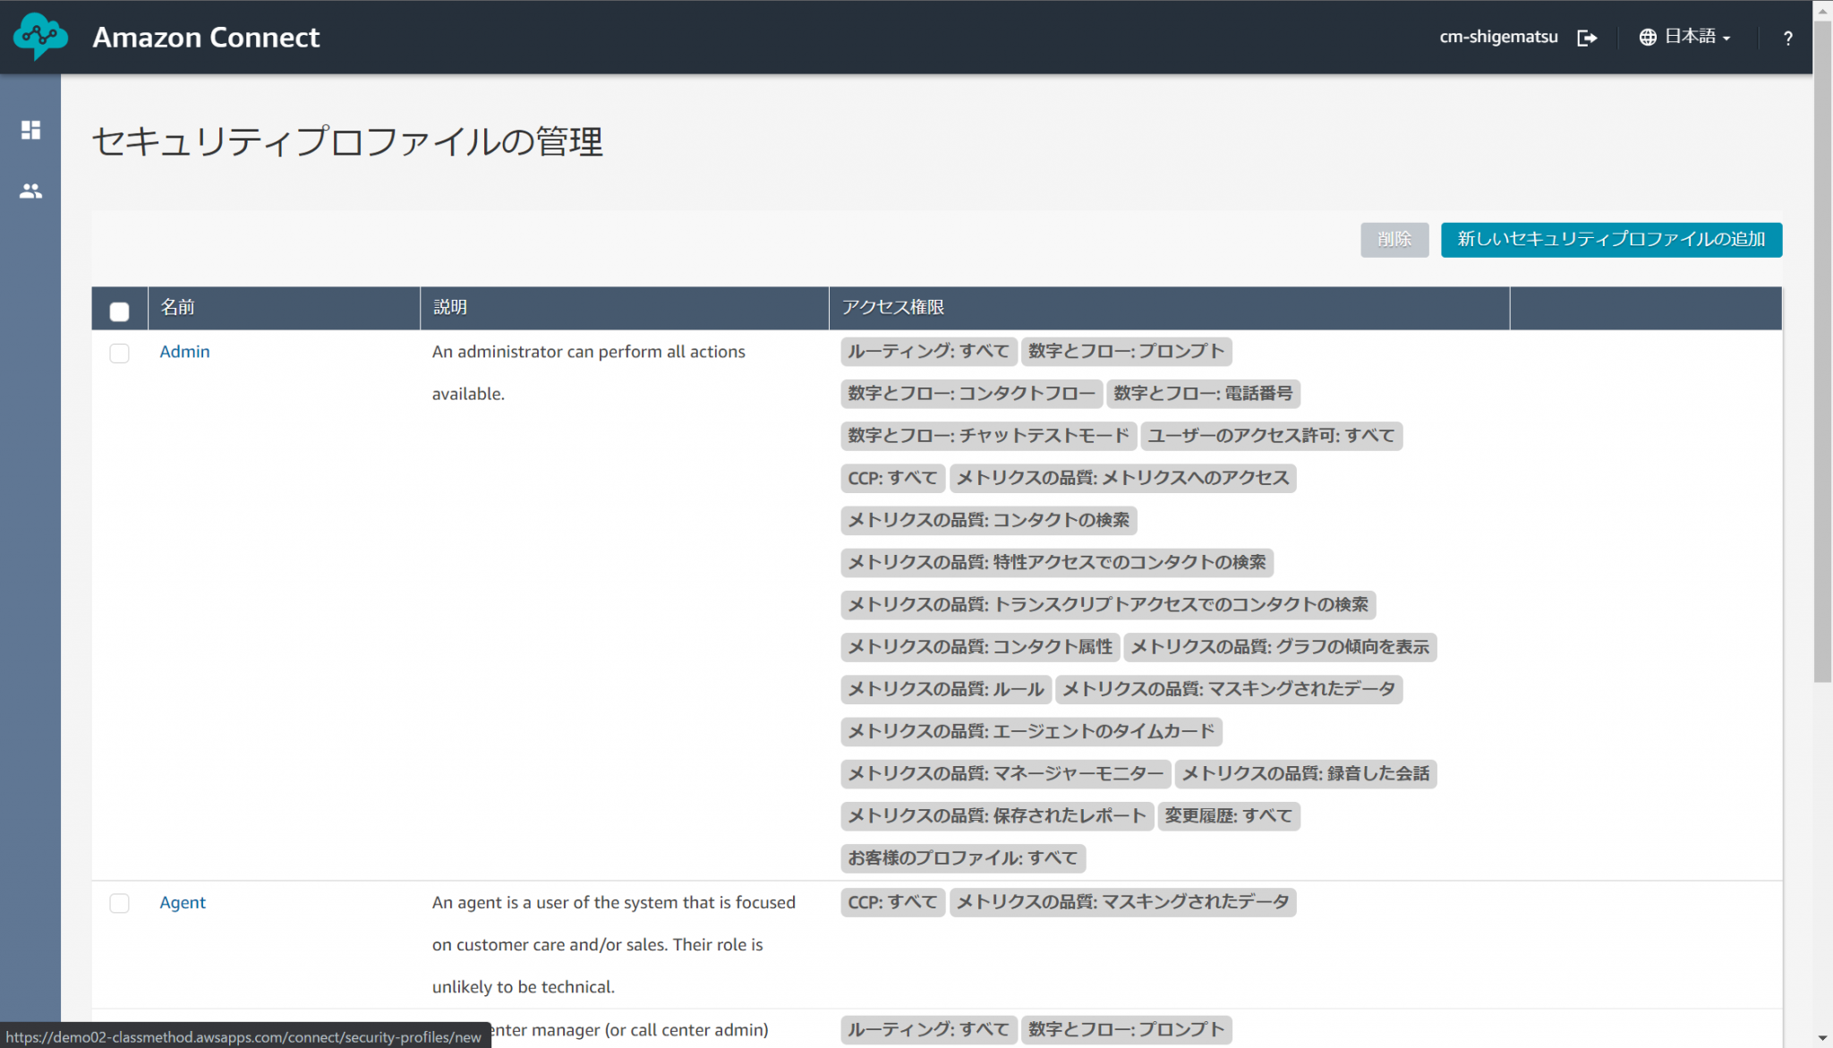Open the 日本語 language dropdown
The image size is (1833, 1048).
1697,37
